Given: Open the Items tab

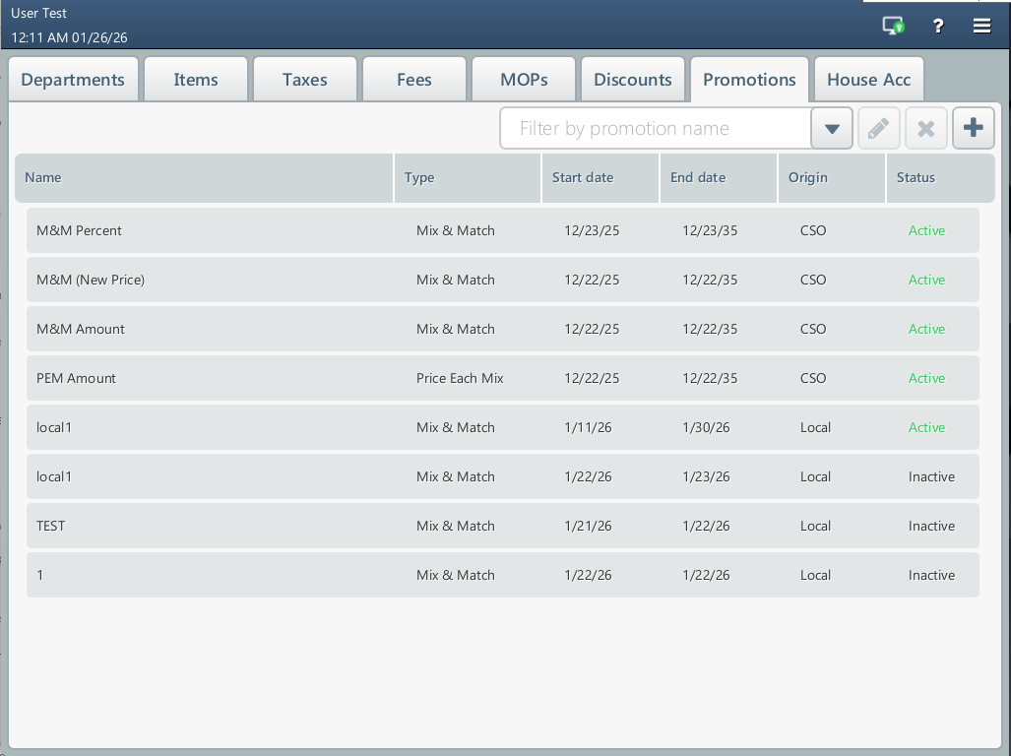Looking at the screenshot, I should point(196,80).
